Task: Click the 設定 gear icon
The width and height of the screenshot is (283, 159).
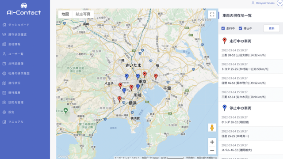Action: click(4, 112)
